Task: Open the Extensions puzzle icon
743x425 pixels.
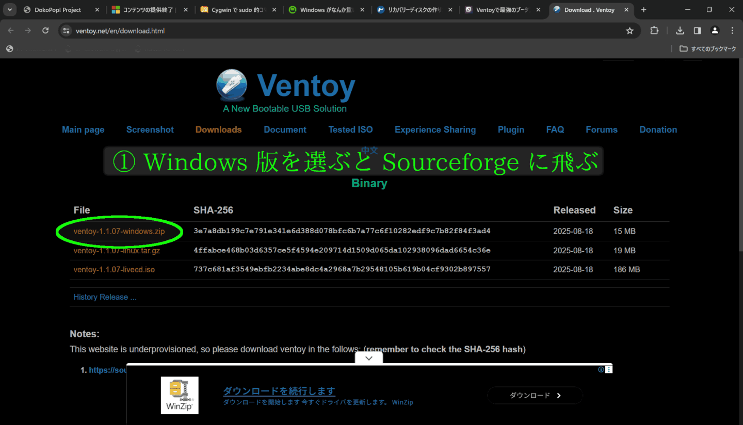Action: coord(654,30)
